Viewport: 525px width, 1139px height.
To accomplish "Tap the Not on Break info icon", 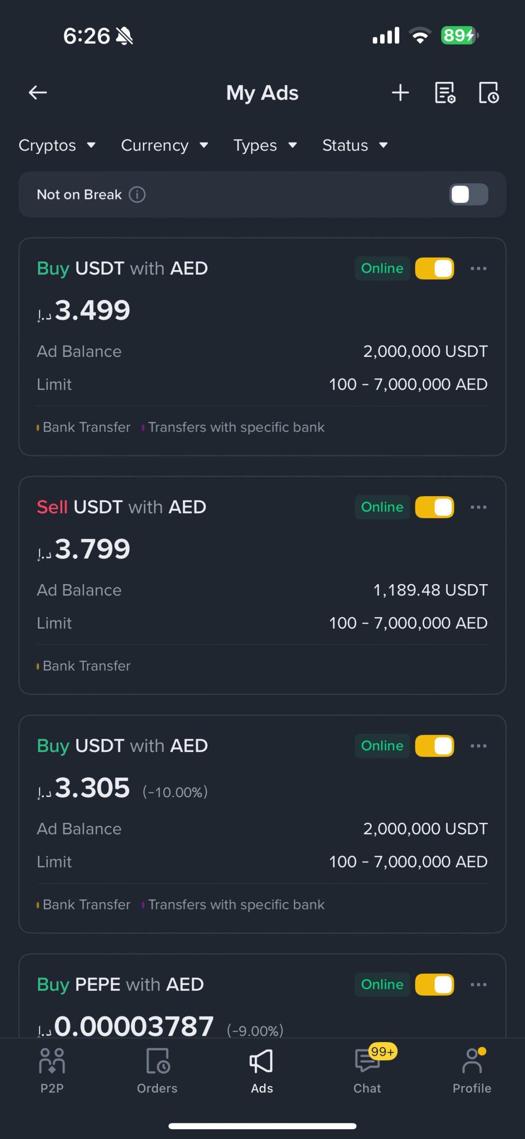I will (x=137, y=194).
